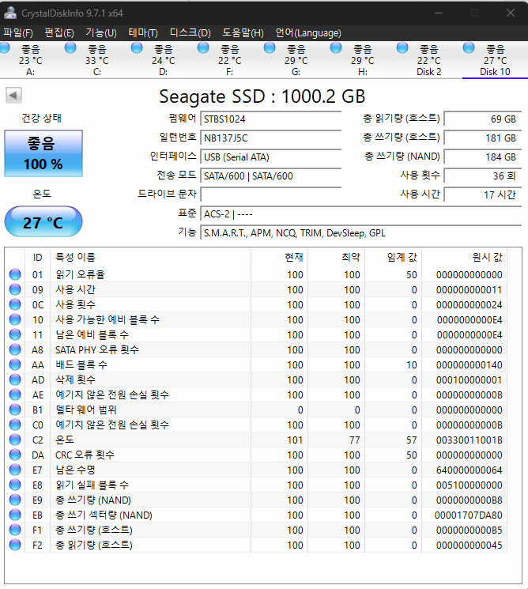Click status orb for attribute EB row
Viewport: 528px width, 589px height.
[15, 515]
